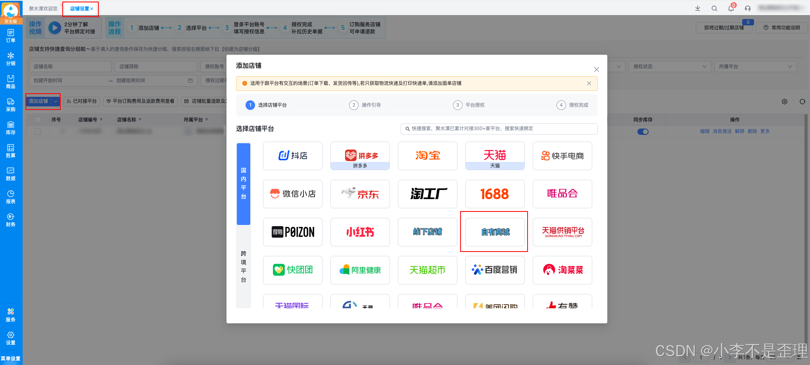Open 常用功能说明 help
Image resolution: width=810 pixels, height=365 pixels.
click(782, 28)
